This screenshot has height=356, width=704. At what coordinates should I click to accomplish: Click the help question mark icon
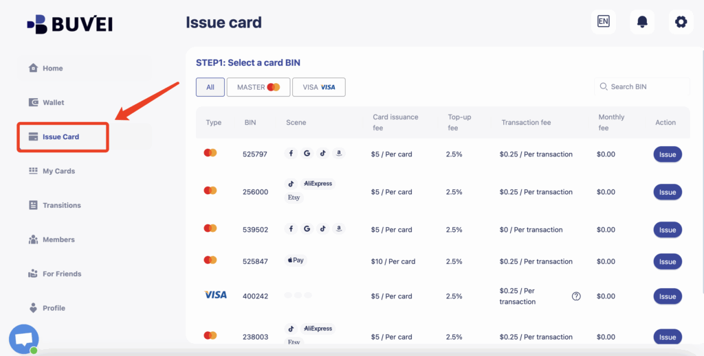576,296
